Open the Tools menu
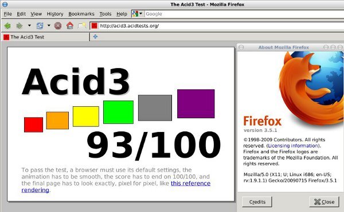 coord(105,14)
